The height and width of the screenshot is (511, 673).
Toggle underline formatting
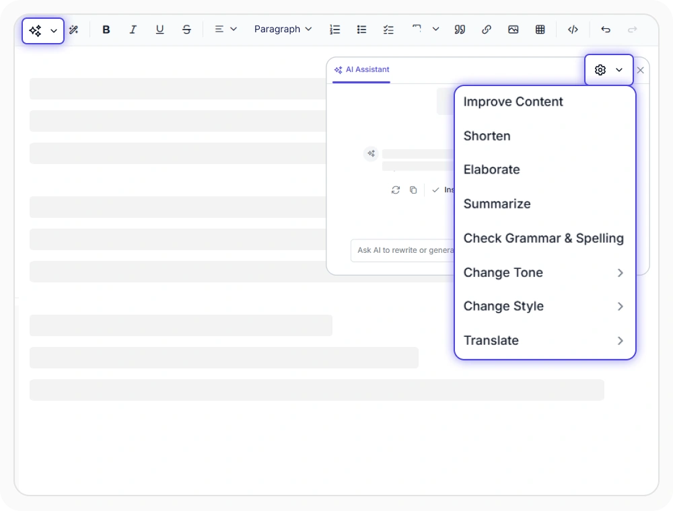[160, 30]
